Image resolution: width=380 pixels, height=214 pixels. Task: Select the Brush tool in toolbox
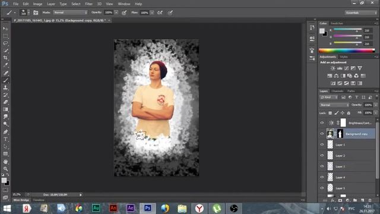click(x=5, y=80)
